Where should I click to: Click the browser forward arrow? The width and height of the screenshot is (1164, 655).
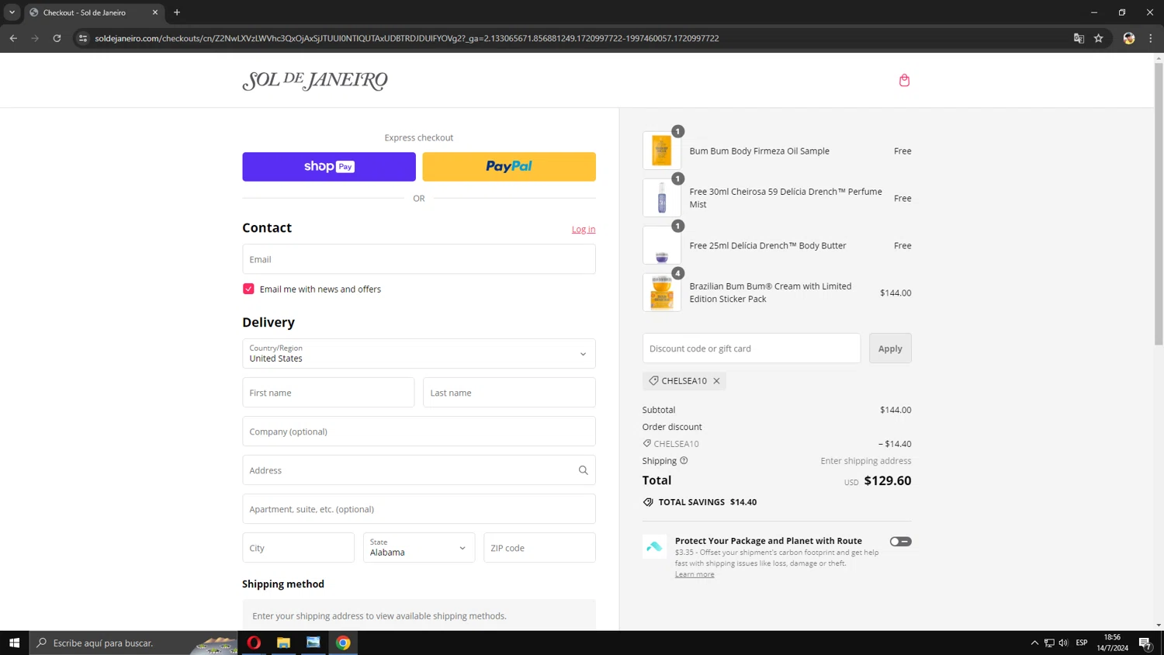point(35,38)
